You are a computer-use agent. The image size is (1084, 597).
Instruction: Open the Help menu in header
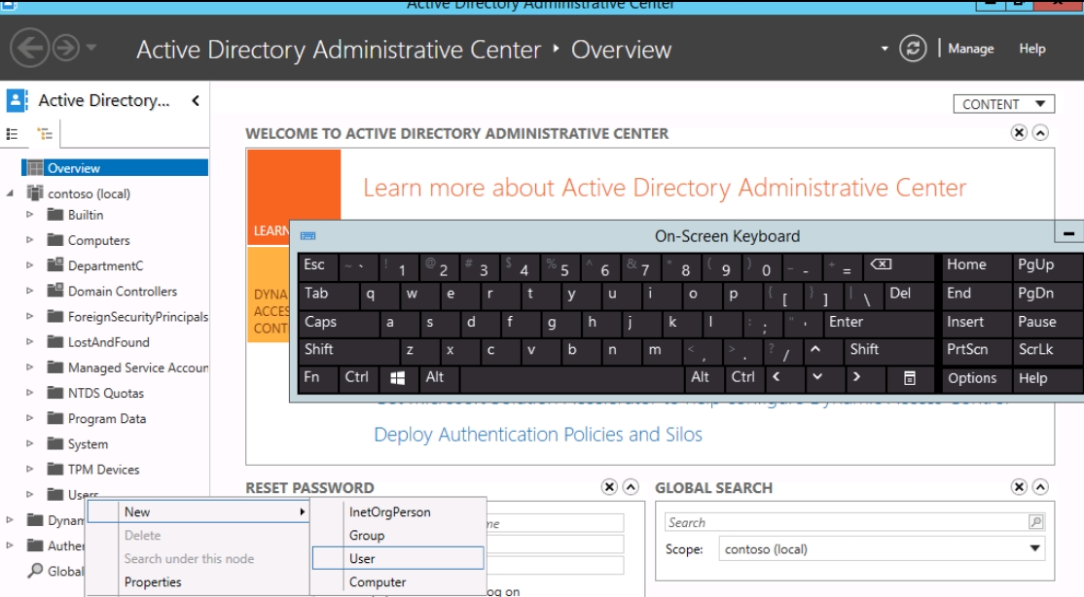point(1032,49)
